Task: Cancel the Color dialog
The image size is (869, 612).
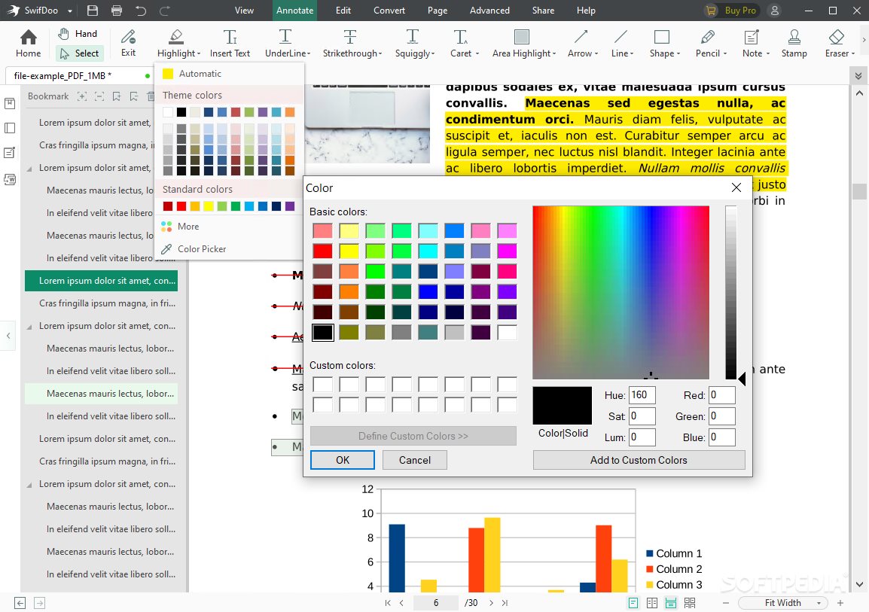Action: pos(415,460)
